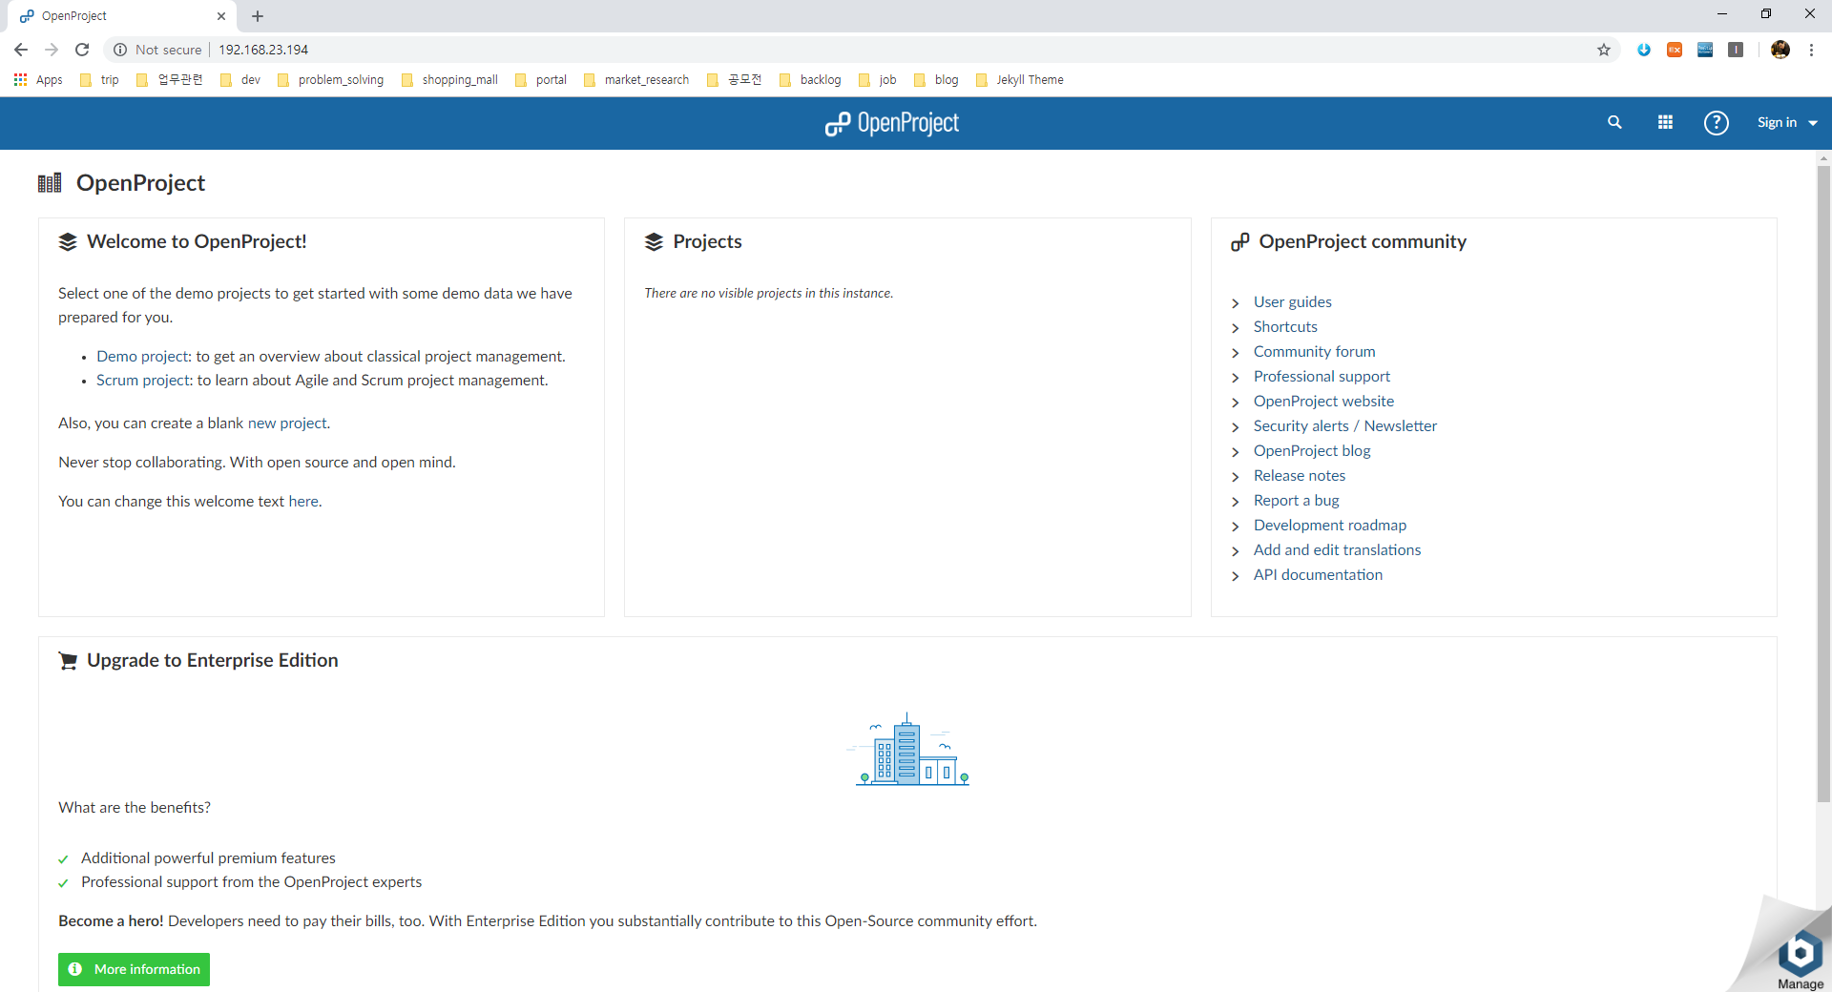Open API documentation link

tap(1318, 574)
